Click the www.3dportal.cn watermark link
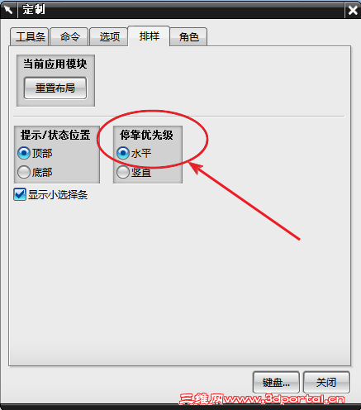361x410 pixels. tap(283, 399)
